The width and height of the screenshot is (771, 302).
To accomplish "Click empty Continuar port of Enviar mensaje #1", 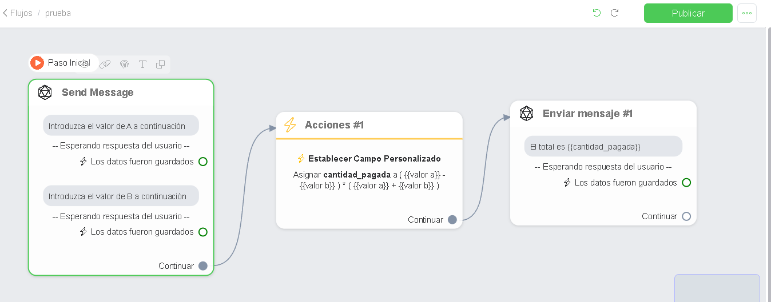I will point(686,216).
